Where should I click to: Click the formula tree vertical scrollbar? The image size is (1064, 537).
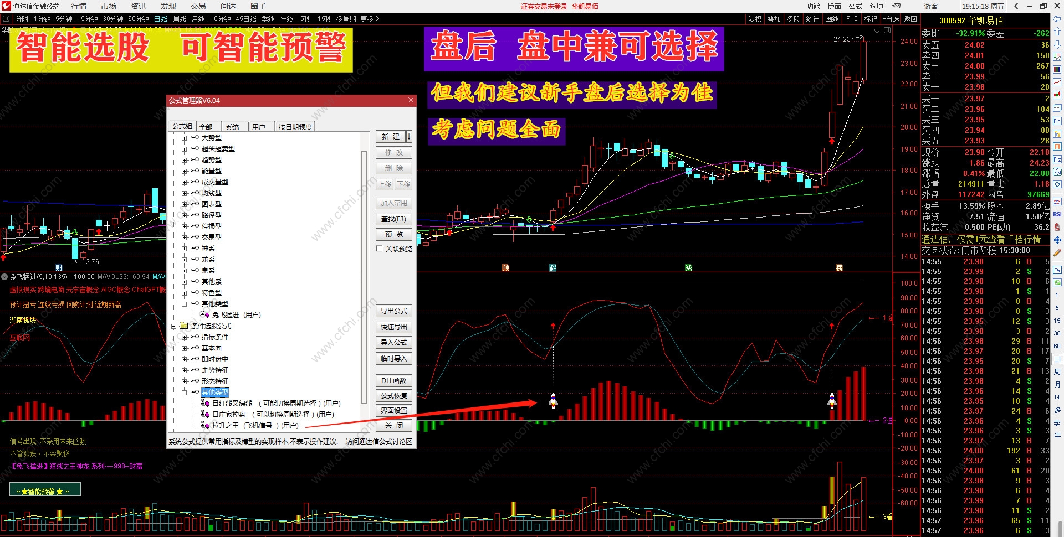pos(364,277)
